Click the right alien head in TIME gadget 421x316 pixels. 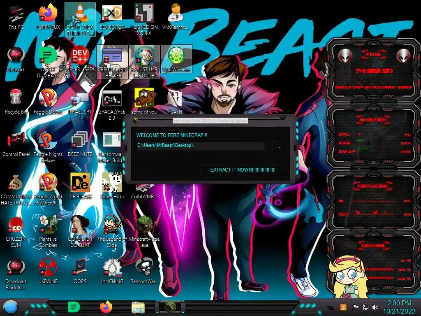click(403, 56)
